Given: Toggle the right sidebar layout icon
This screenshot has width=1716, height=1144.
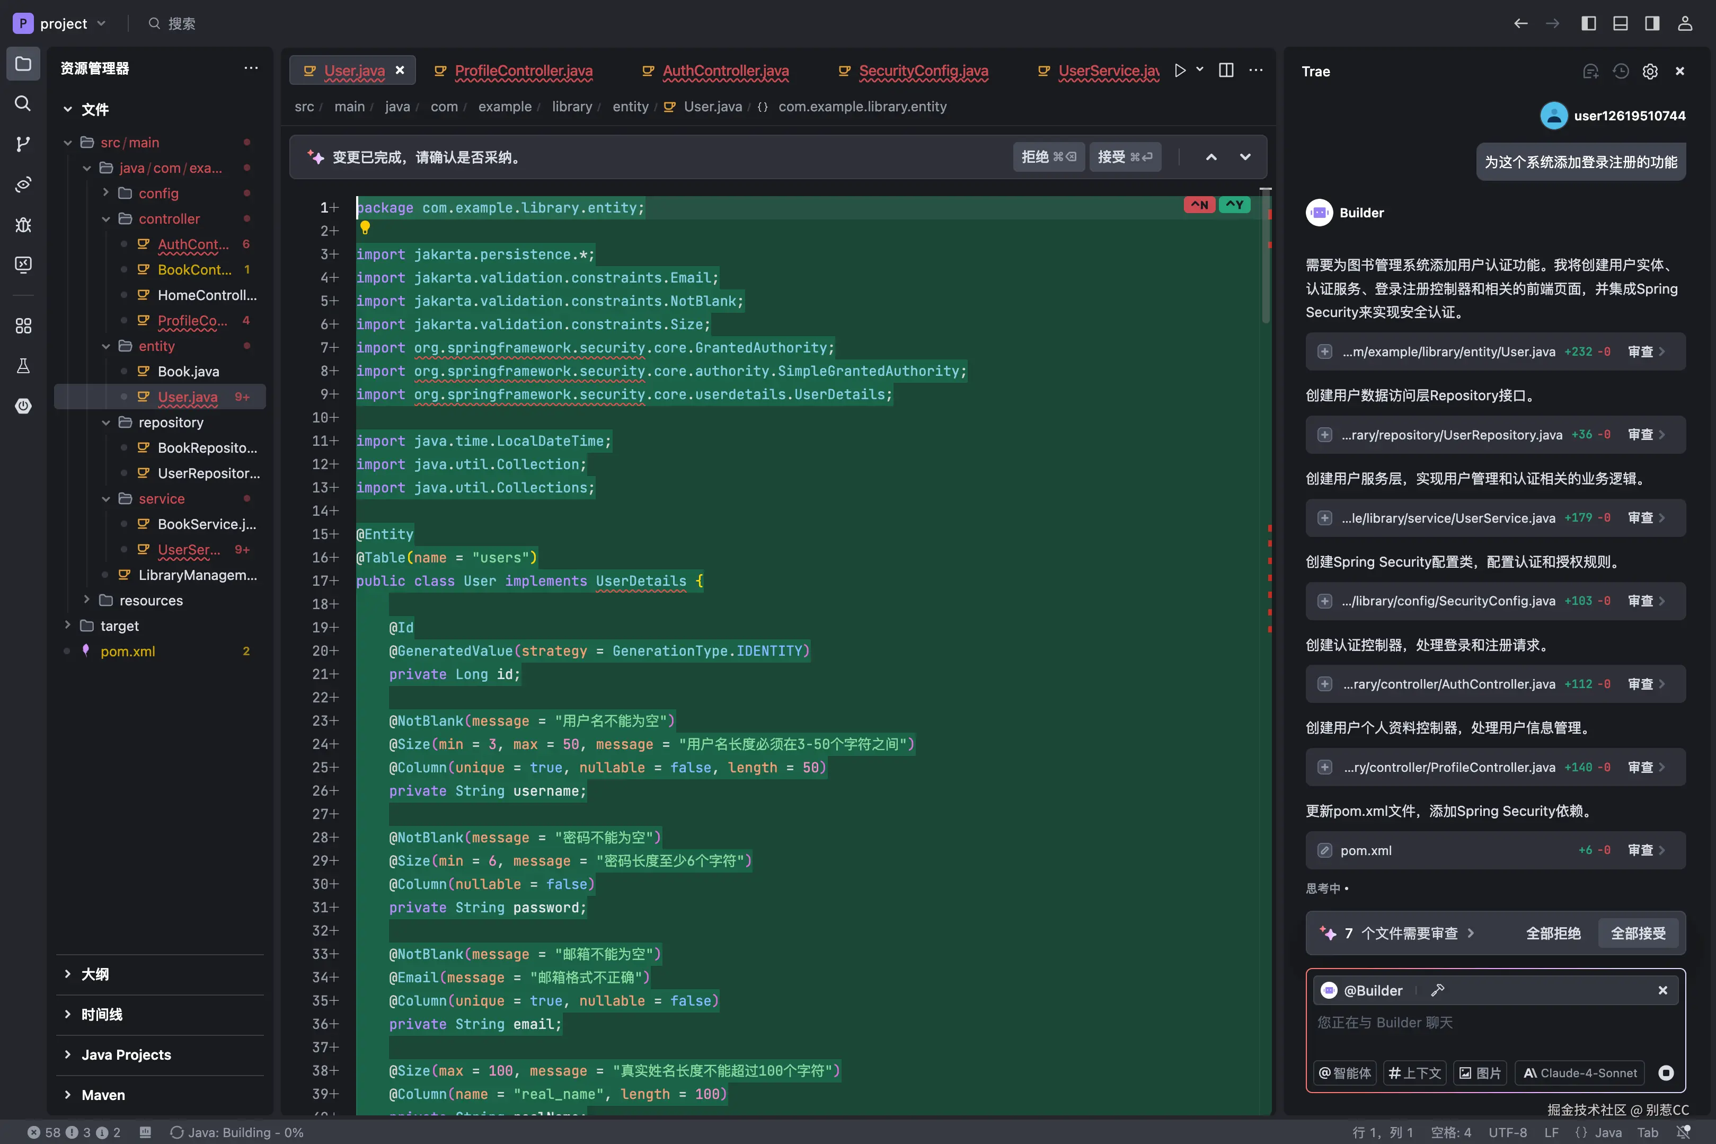Looking at the screenshot, I should coord(1652,23).
